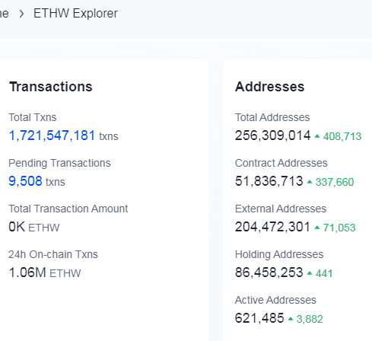The height and width of the screenshot is (341, 372).
Task: Click the up arrow beside 441
Action: click(310, 273)
